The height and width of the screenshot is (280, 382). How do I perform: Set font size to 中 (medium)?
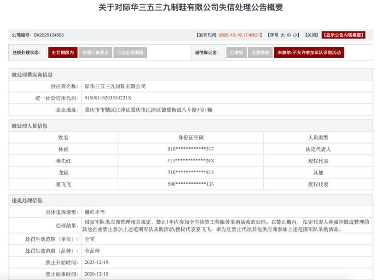coord(289,35)
